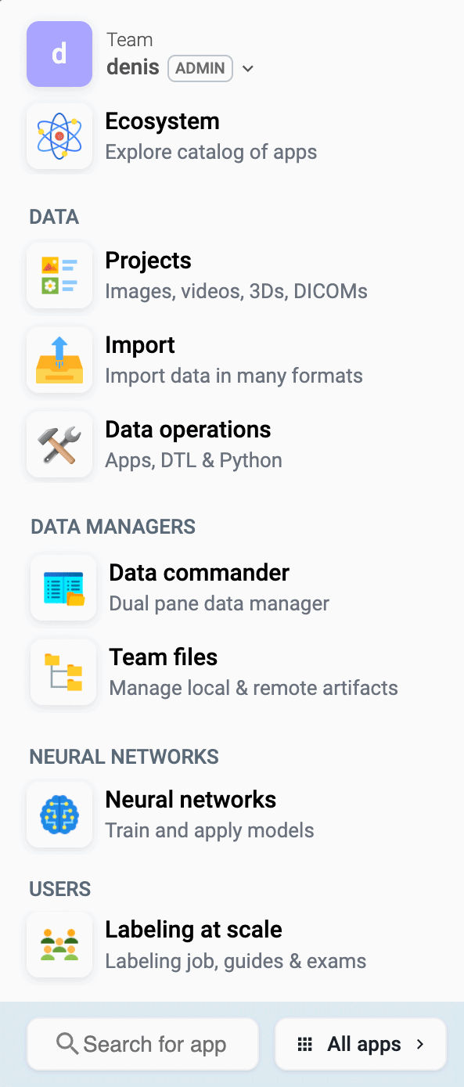Click the All apps grid icon
Viewport: 464px width, 1087px height.
click(x=305, y=1044)
